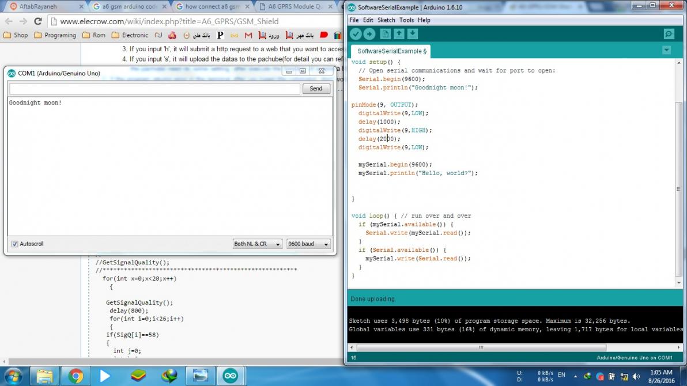Open a sketch using the Open icon
The width and height of the screenshot is (687, 386).
(x=399, y=35)
